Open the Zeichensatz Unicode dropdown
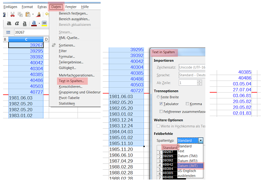 click(192, 67)
